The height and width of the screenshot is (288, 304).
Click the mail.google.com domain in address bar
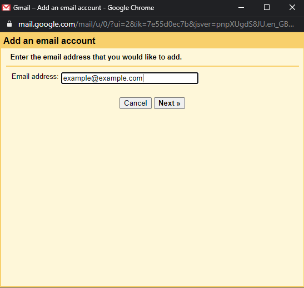pos(47,24)
